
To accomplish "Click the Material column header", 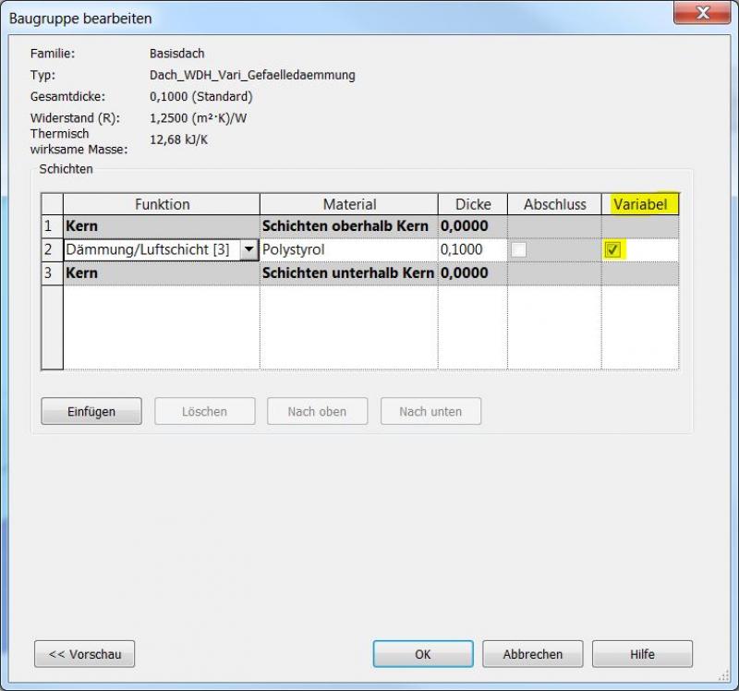I will [348, 204].
